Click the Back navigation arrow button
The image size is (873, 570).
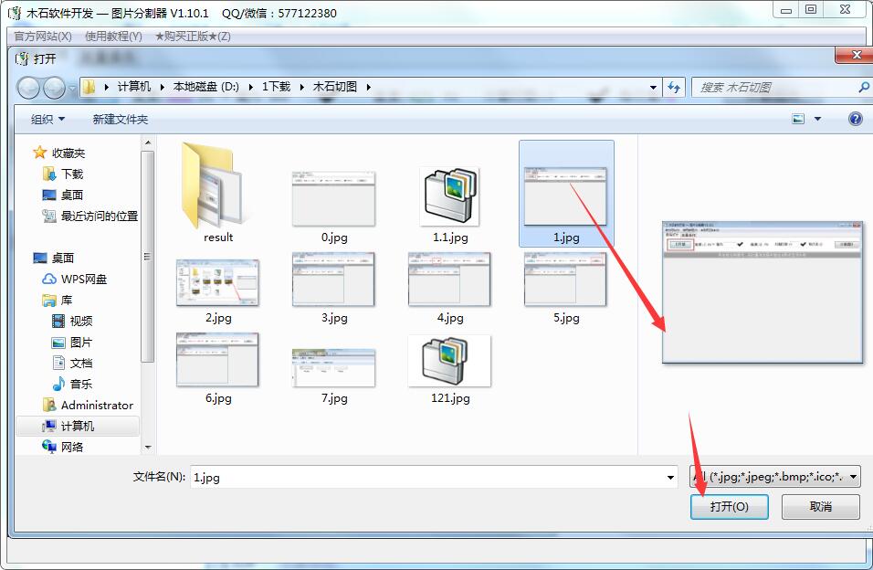pos(28,88)
